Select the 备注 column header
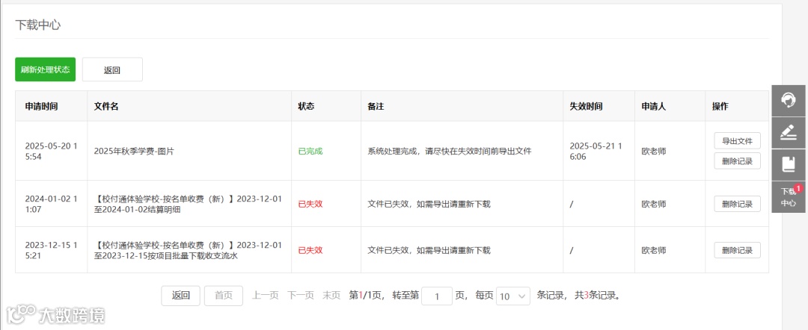 [376, 107]
